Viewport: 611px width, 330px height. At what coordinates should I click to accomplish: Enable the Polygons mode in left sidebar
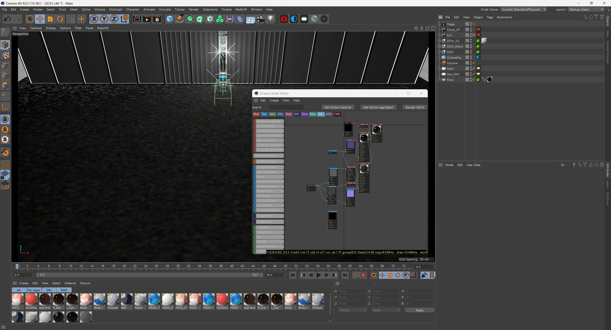(x=5, y=85)
